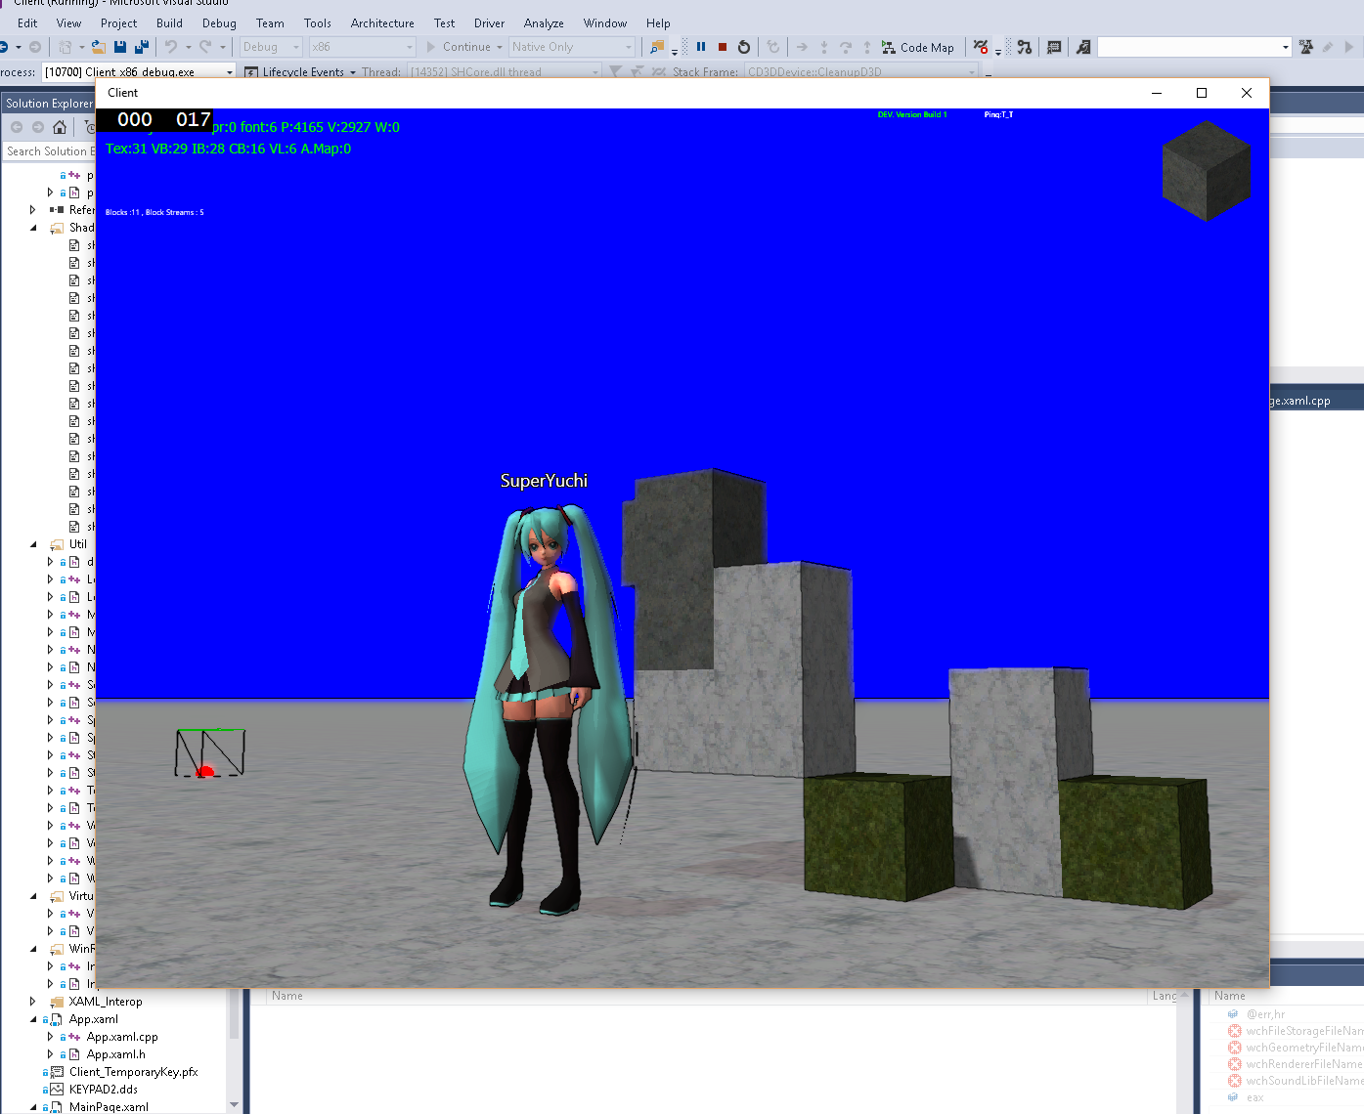The height and width of the screenshot is (1114, 1364).
Task: Click the Code Map button
Action: click(917, 46)
